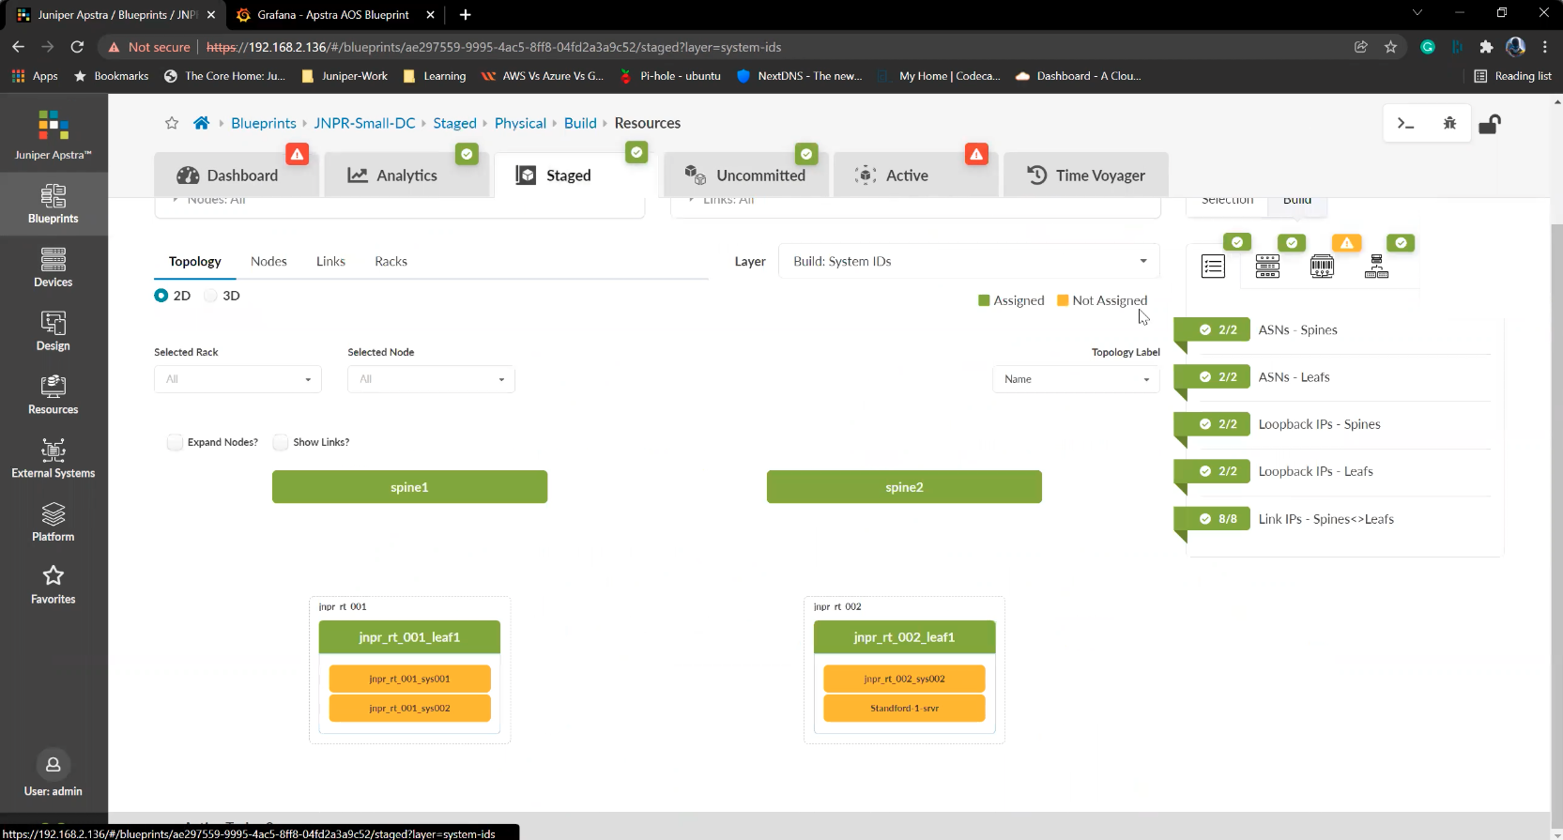
Task: Select the resources list build icon
Action: coord(1213,267)
